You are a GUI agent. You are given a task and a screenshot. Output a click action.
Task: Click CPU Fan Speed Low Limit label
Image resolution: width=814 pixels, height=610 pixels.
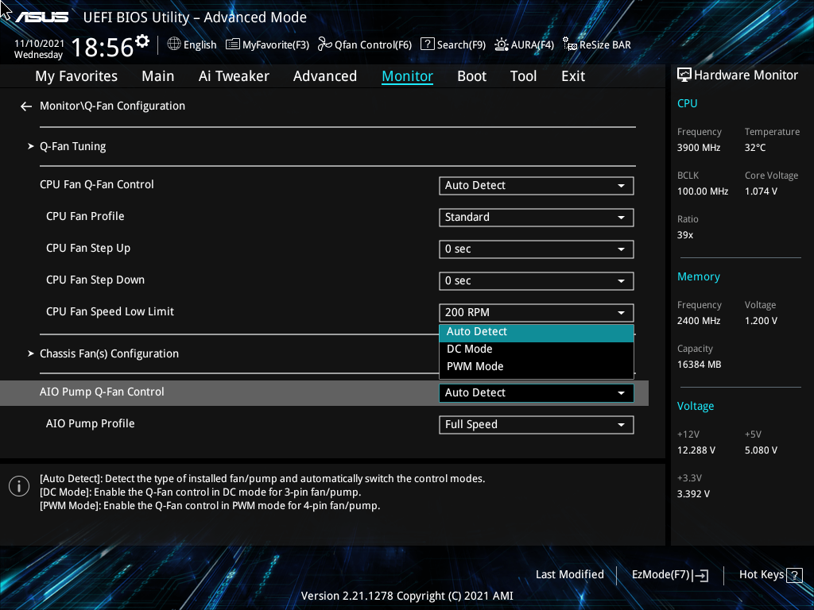click(x=110, y=311)
